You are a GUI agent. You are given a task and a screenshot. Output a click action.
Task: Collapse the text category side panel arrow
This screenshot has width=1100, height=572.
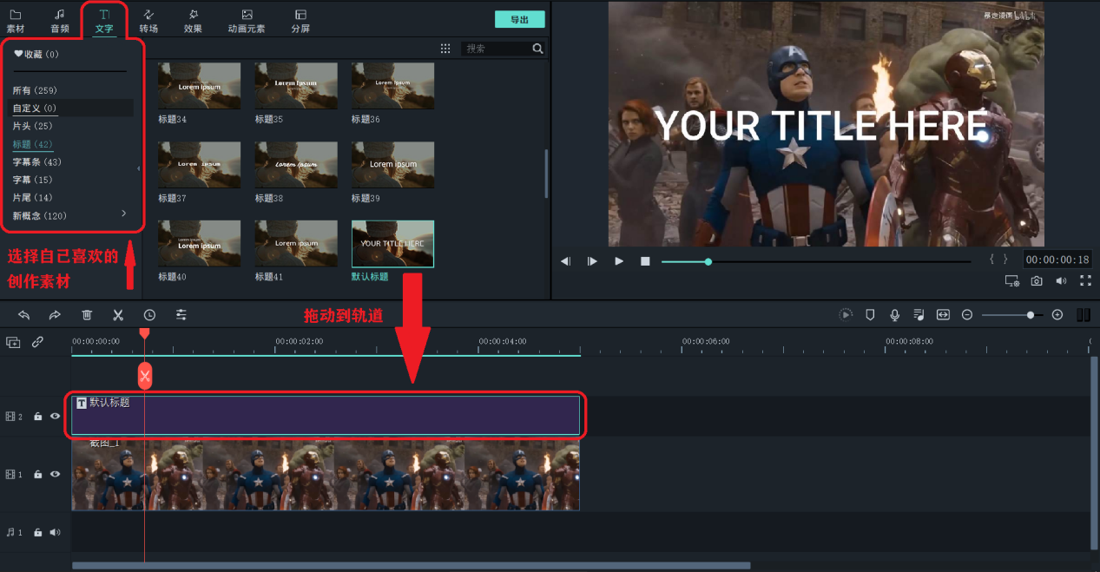pyautogui.click(x=139, y=168)
